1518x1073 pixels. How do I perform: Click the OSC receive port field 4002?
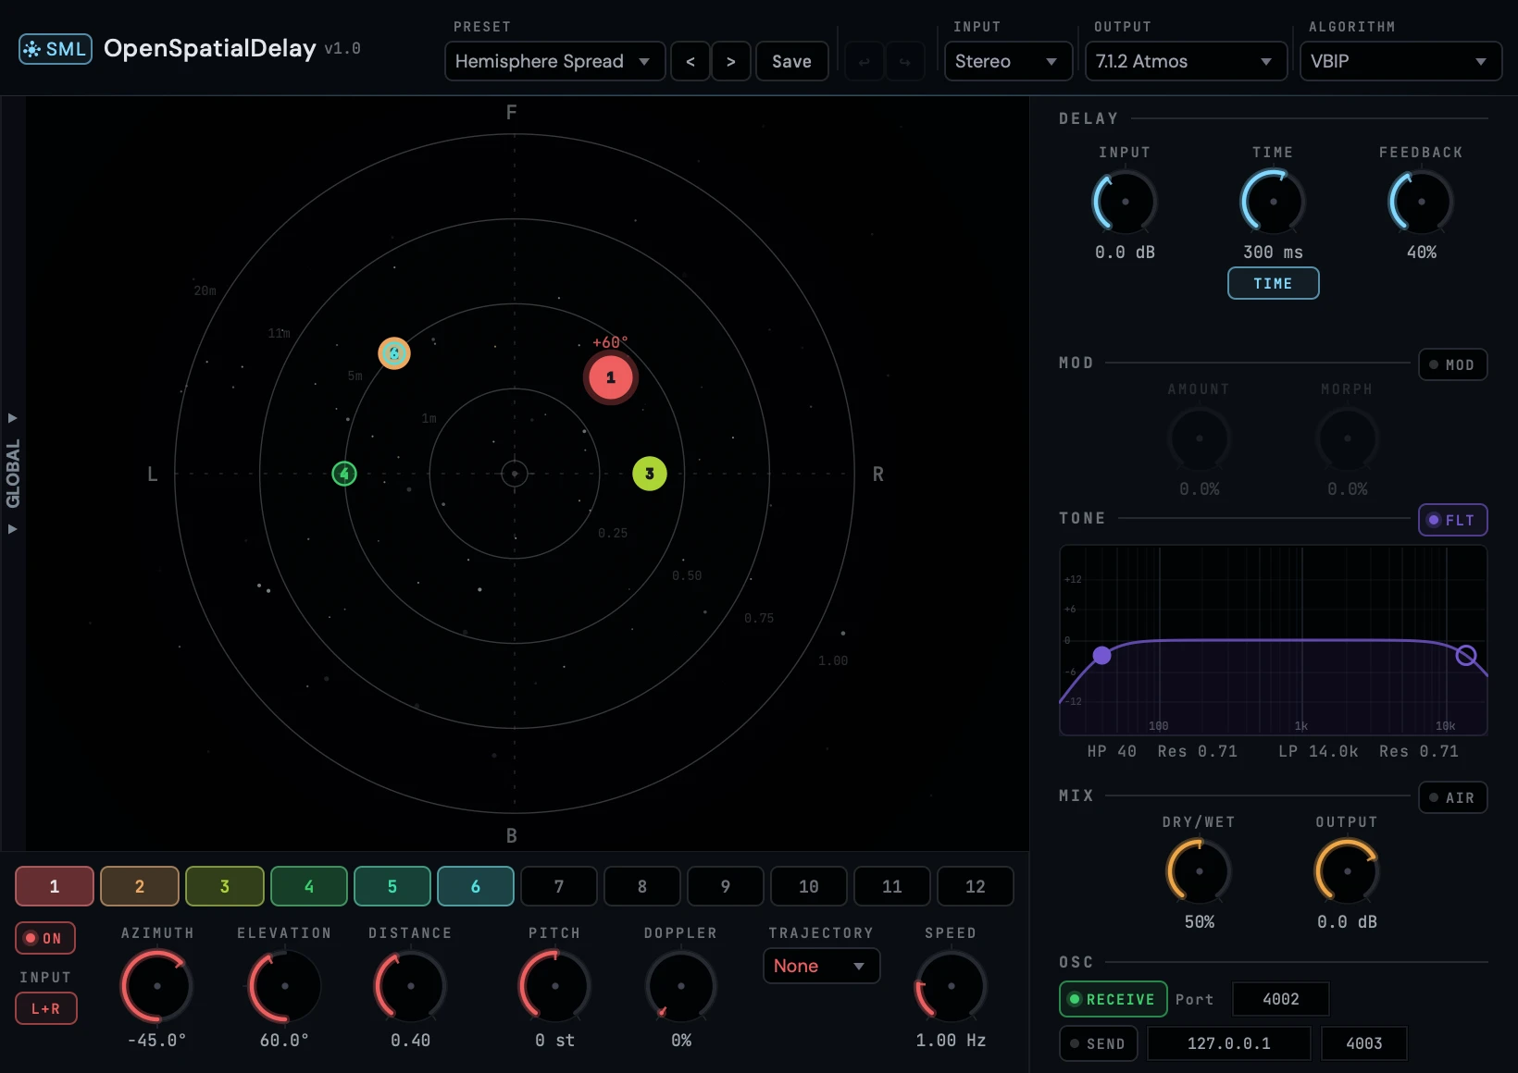1281,999
